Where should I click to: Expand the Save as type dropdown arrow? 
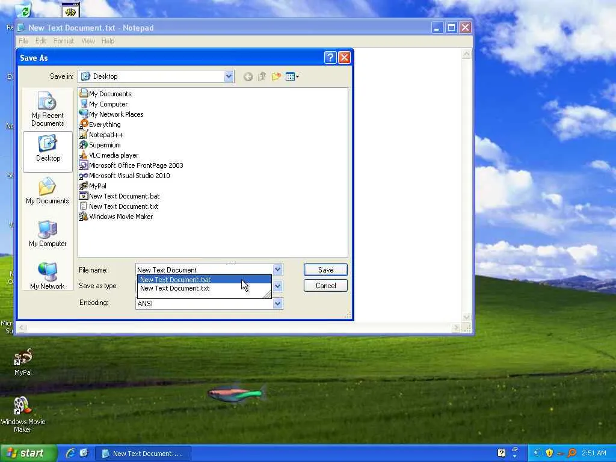click(278, 286)
